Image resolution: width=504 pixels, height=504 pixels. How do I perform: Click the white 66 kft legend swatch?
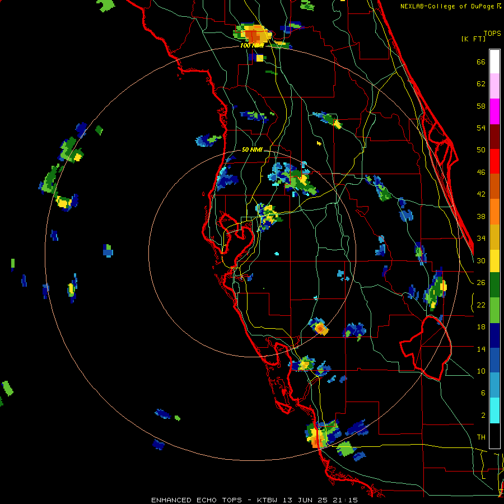click(494, 62)
